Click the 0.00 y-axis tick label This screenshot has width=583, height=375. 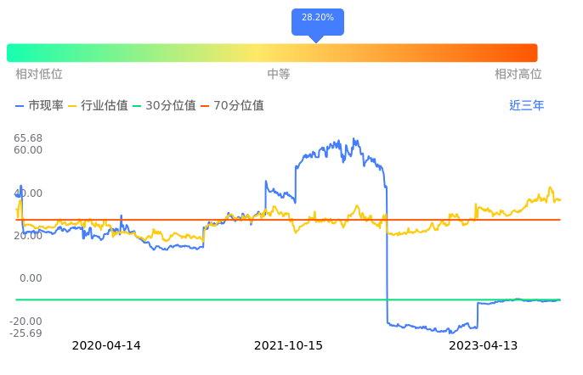[31, 278]
